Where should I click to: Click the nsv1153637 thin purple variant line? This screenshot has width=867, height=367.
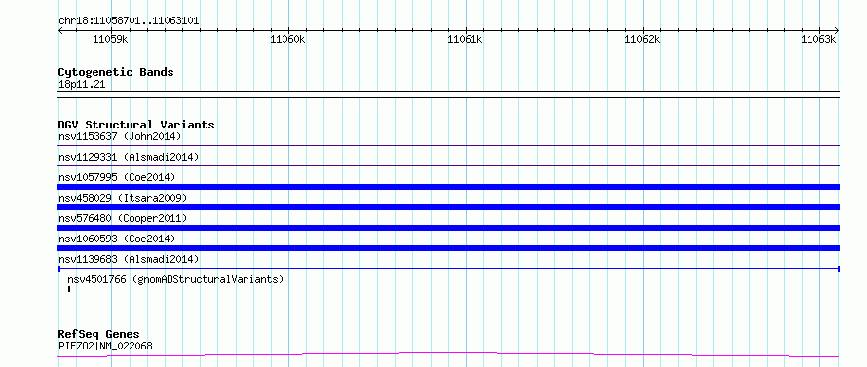tap(448, 145)
